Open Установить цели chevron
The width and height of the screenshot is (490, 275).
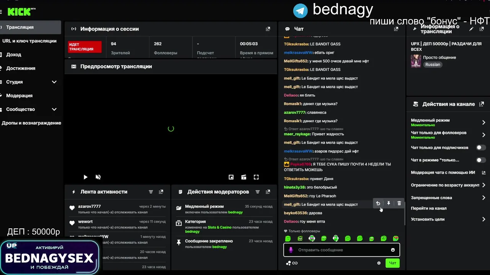click(483, 219)
